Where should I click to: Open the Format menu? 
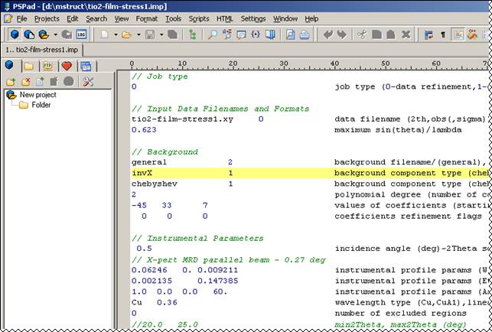coord(147,19)
